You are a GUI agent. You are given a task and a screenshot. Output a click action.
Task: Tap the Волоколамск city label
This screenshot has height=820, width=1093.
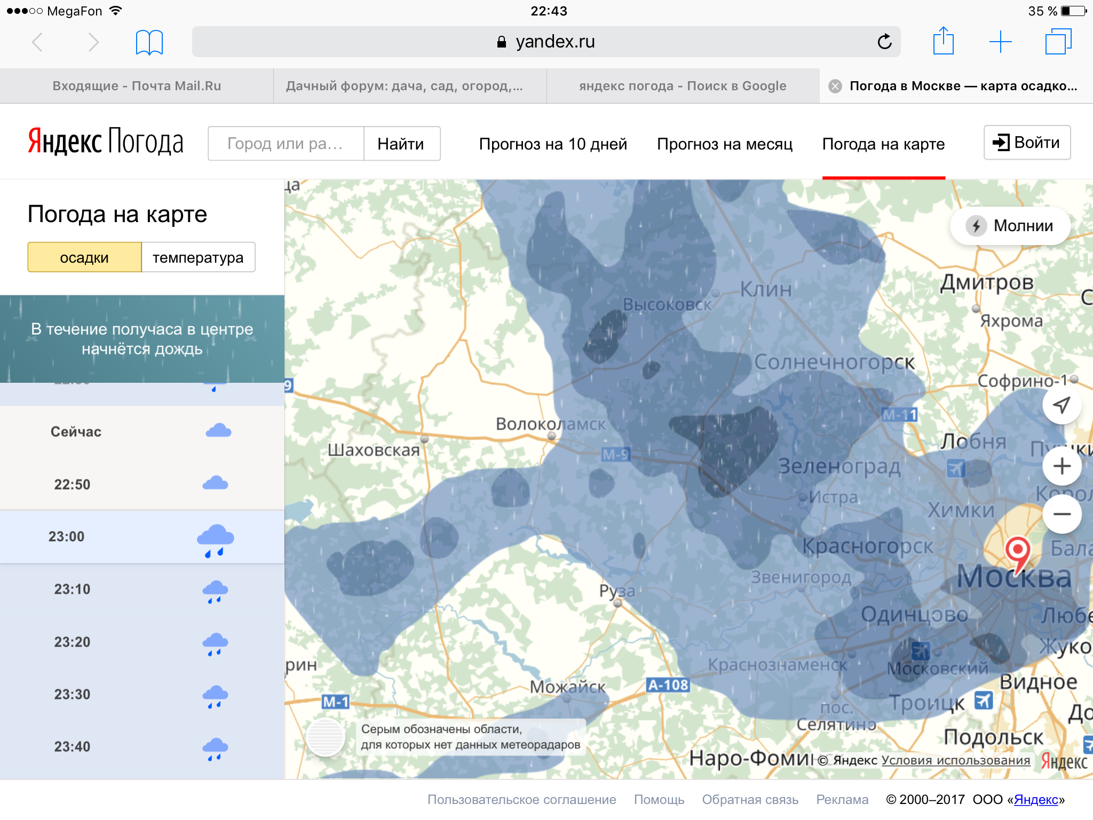click(x=551, y=424)
